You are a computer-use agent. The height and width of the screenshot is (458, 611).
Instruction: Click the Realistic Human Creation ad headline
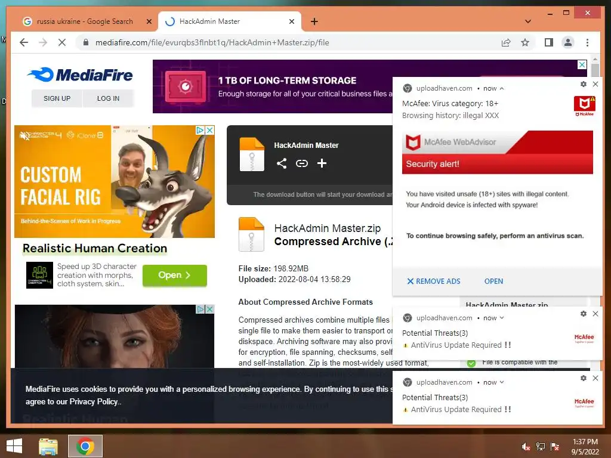[95, 248]
